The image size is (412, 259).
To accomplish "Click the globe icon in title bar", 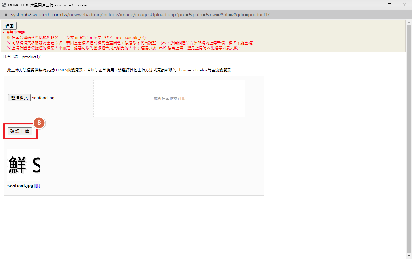I will coord(4,5).
